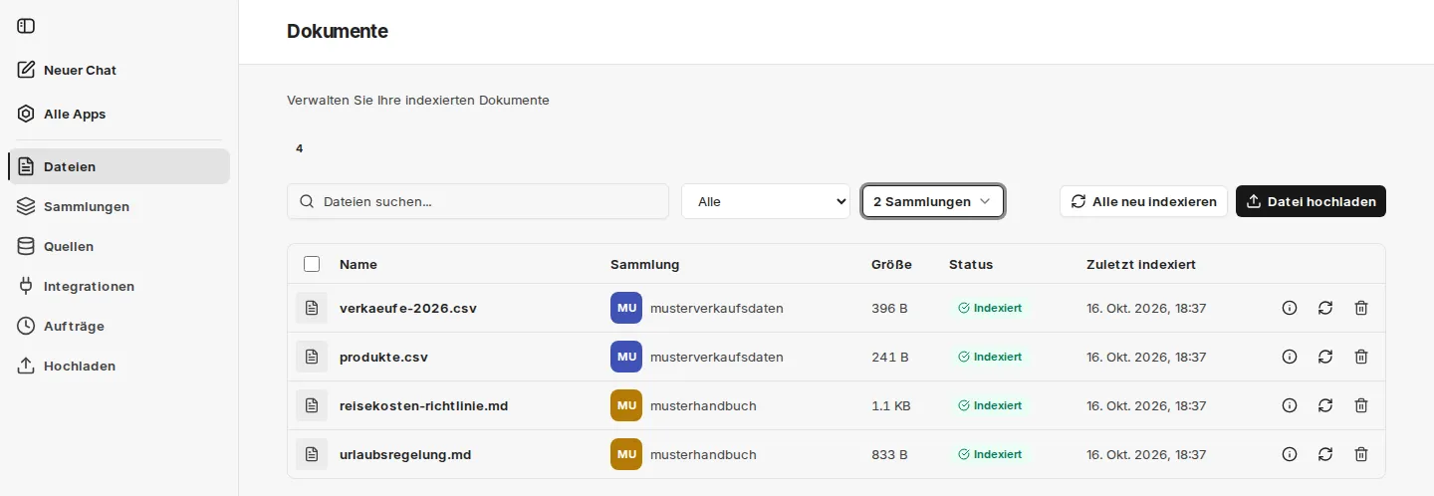The height and width of the screenshot is (496, 1434).
Task: Click size value 833 B
Action: 889,454
